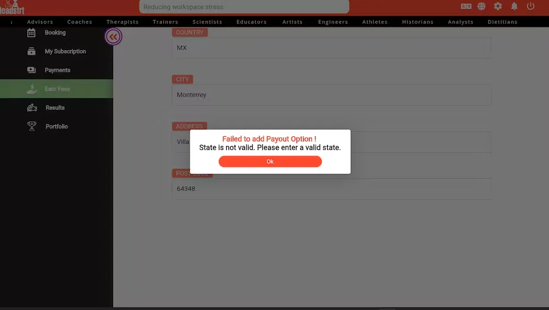This screenshot has width=549, height=310.
Task: Click the 'State is not valid' message
Action: [270, 148]
